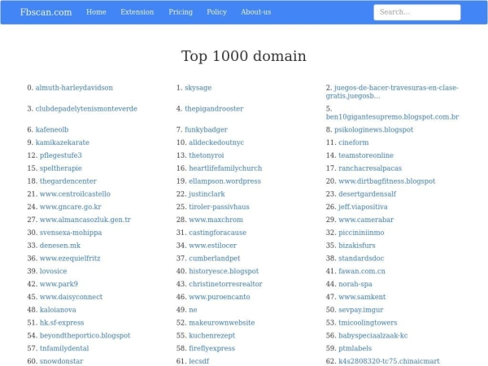Go to the Pricing page
Image resolution: width=488 pixels, height=366 pixels.
(181, 12)
